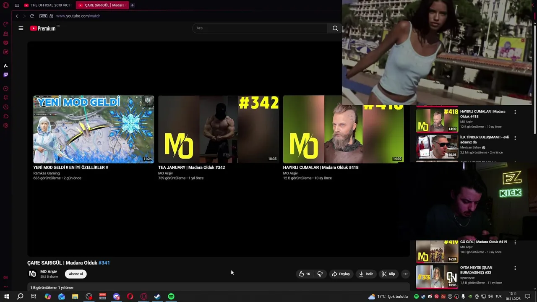537x302 pixels.
Task: View site security lock information
Action: click(51, 16)
